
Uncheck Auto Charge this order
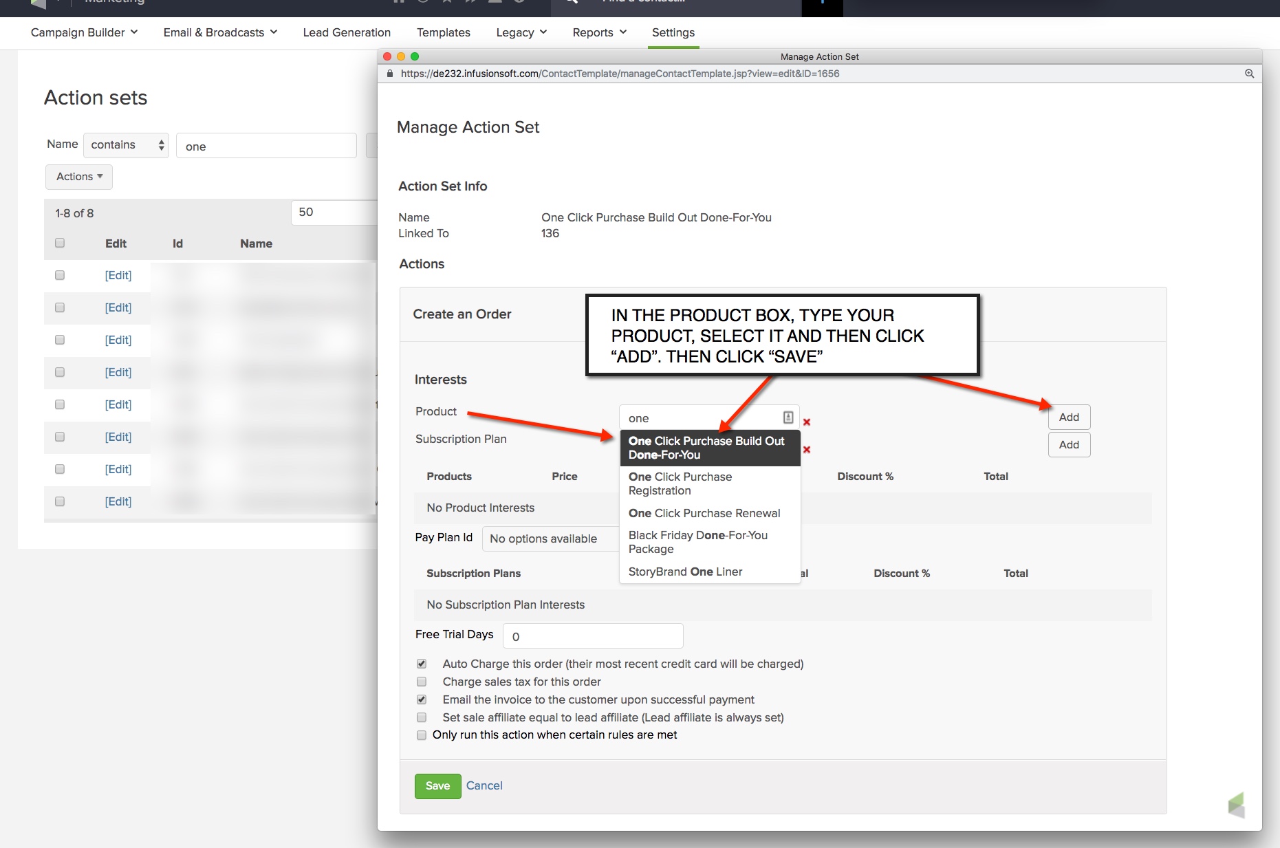pos(422,664)
